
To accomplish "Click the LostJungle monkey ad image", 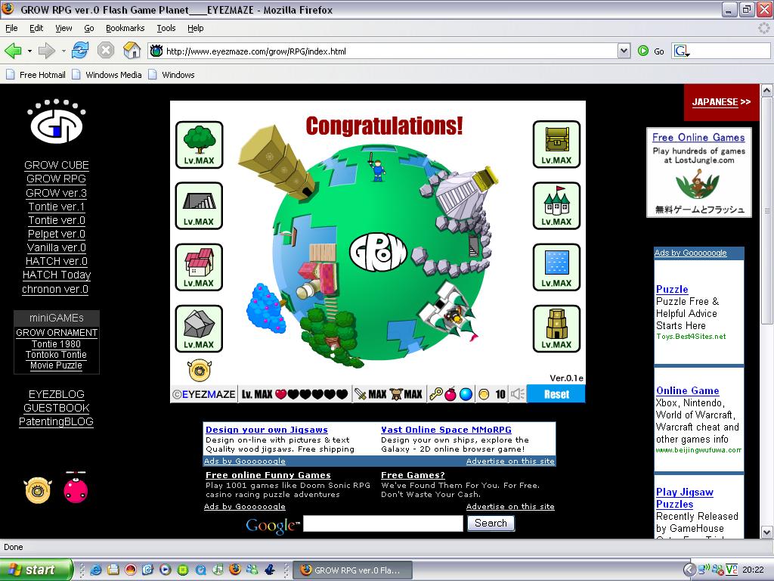I will click(698, 184).
